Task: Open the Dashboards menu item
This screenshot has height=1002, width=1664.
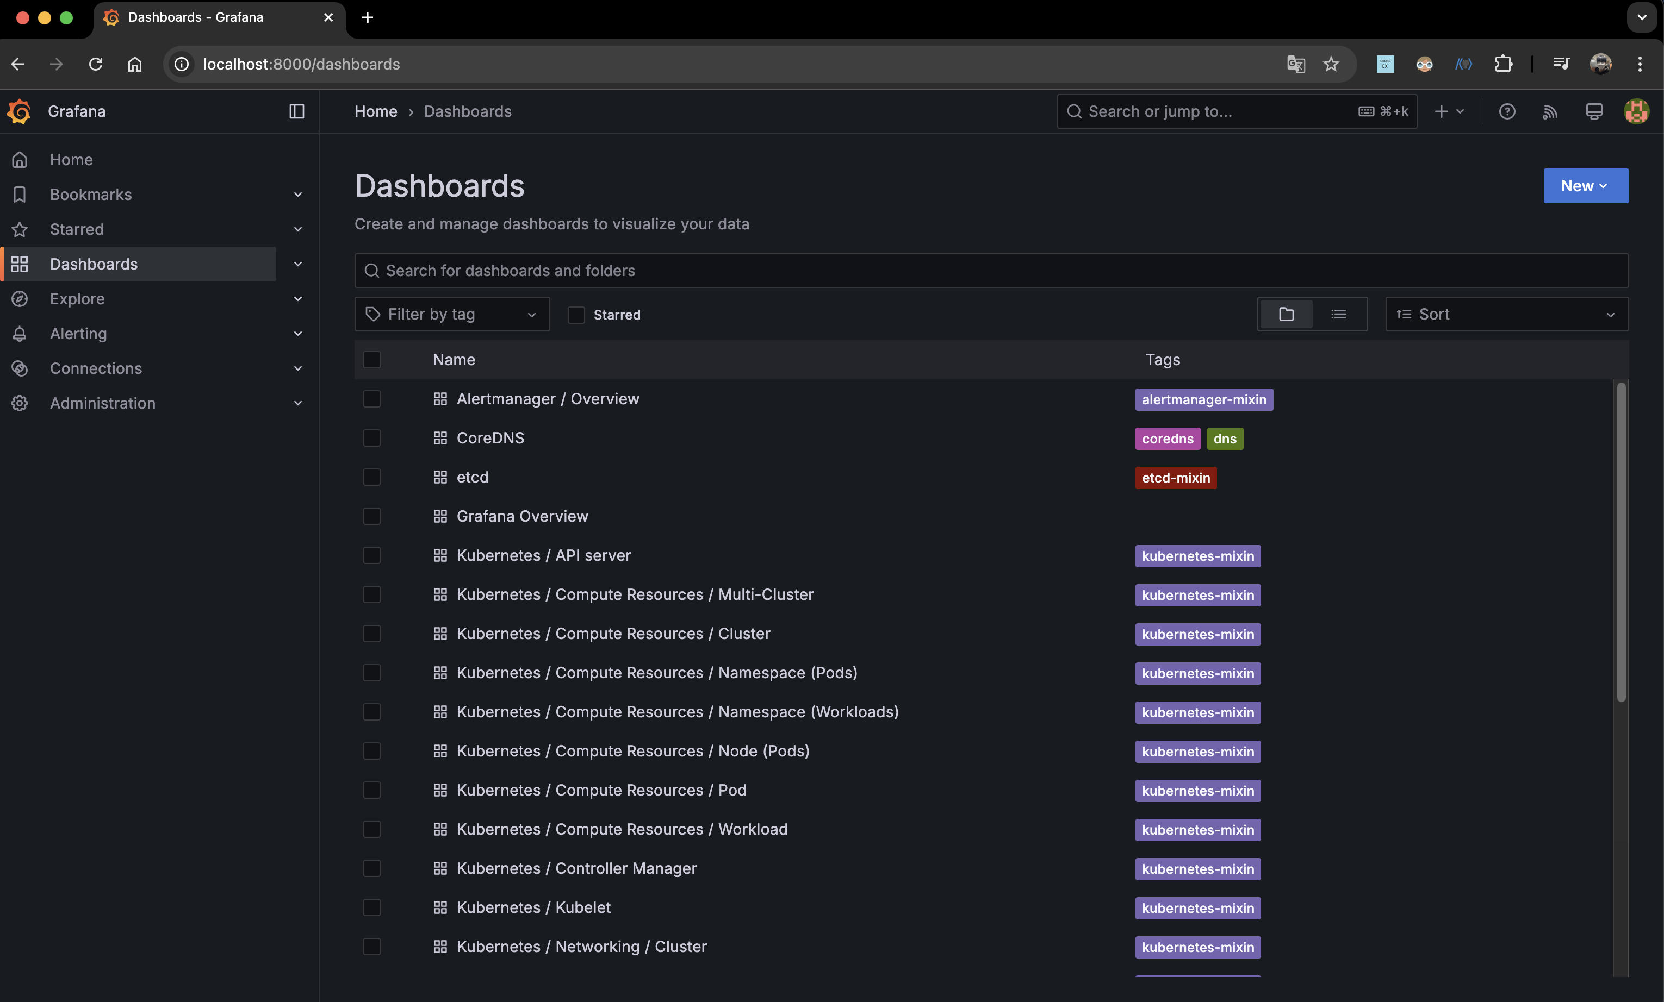Action: click(x=94, y=264)
